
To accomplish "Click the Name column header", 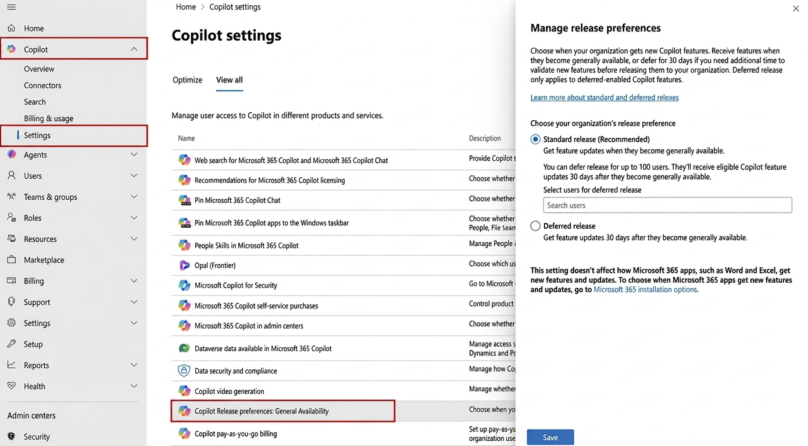I will coord(187,138).
